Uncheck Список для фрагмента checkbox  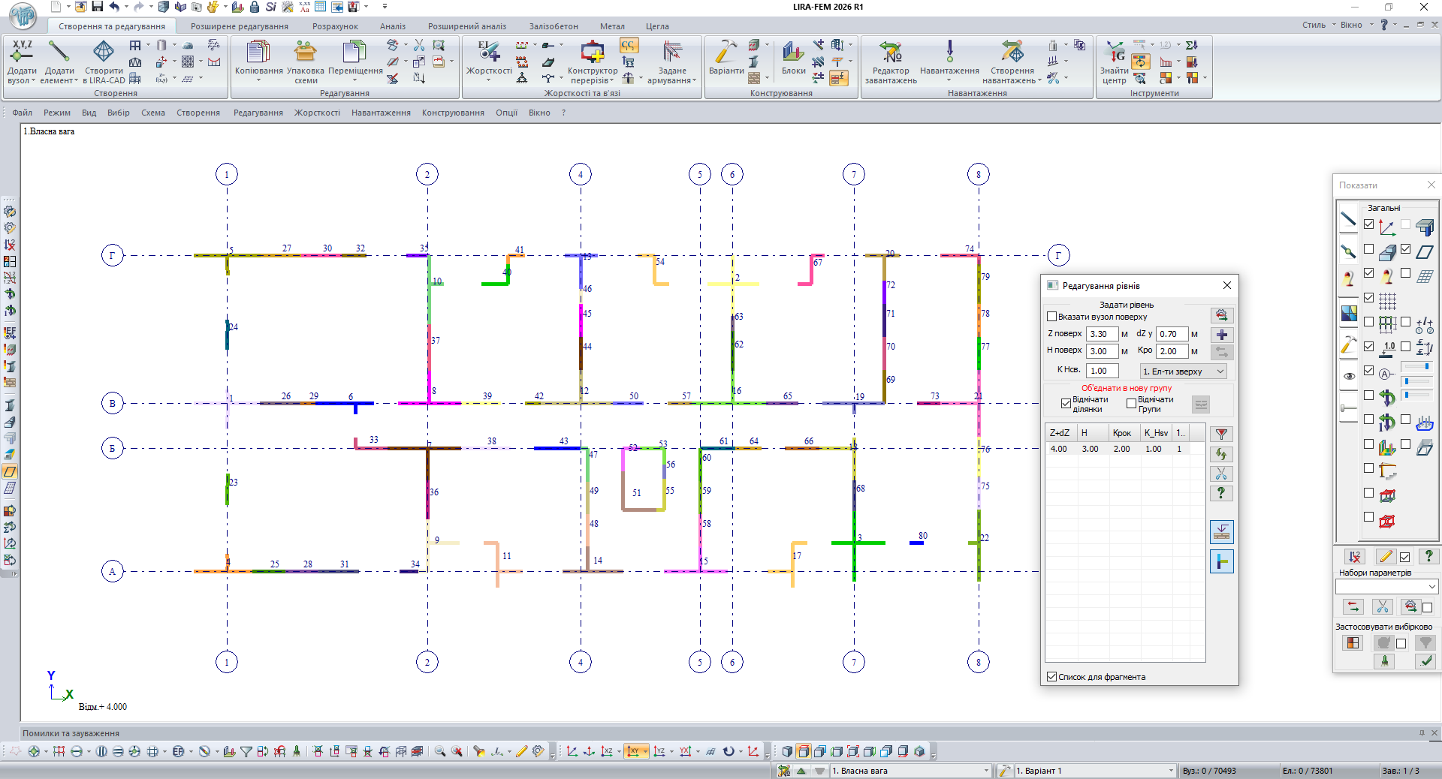point(1052,677)
